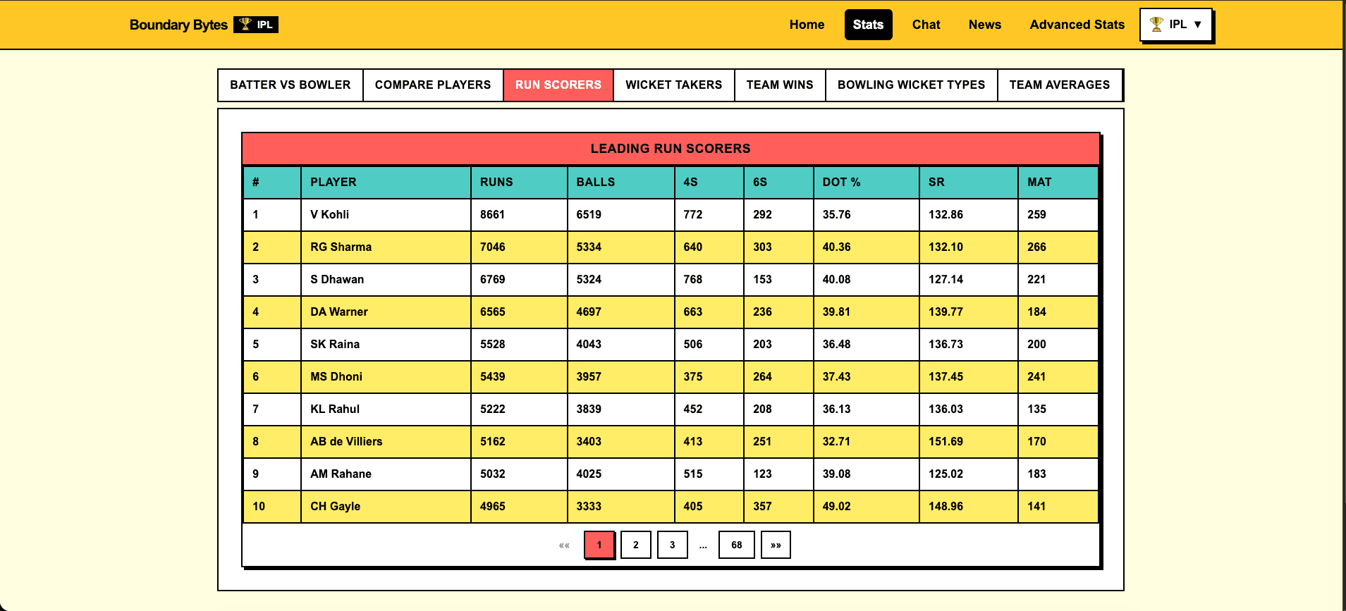Open the Chat page
The width and height of the screenshot is (1346, 611).
click(x=926, y=25)
